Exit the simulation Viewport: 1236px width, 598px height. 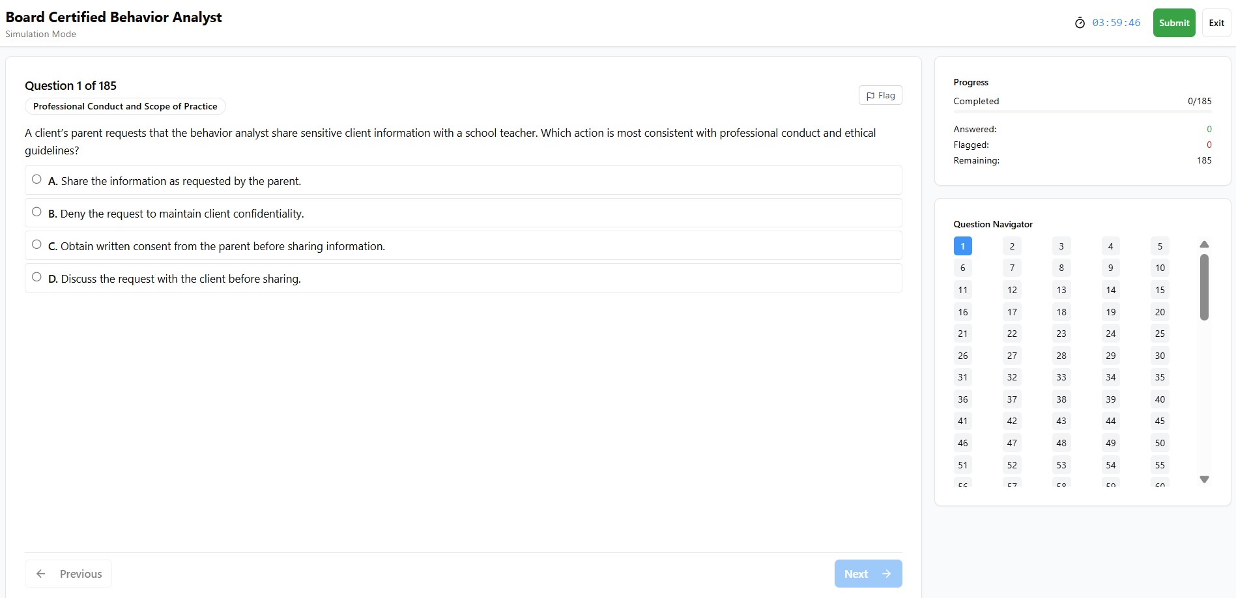tap(1216, 22)
